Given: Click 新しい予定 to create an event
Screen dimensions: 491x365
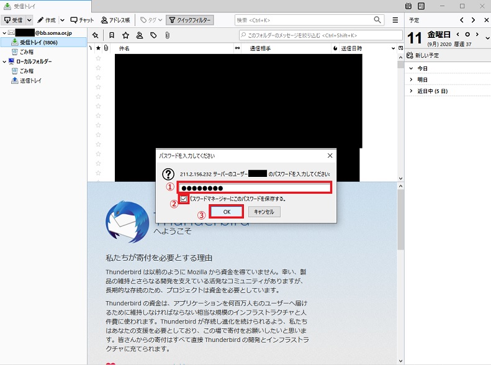Looking at the screenshot, I should point(423,55).
